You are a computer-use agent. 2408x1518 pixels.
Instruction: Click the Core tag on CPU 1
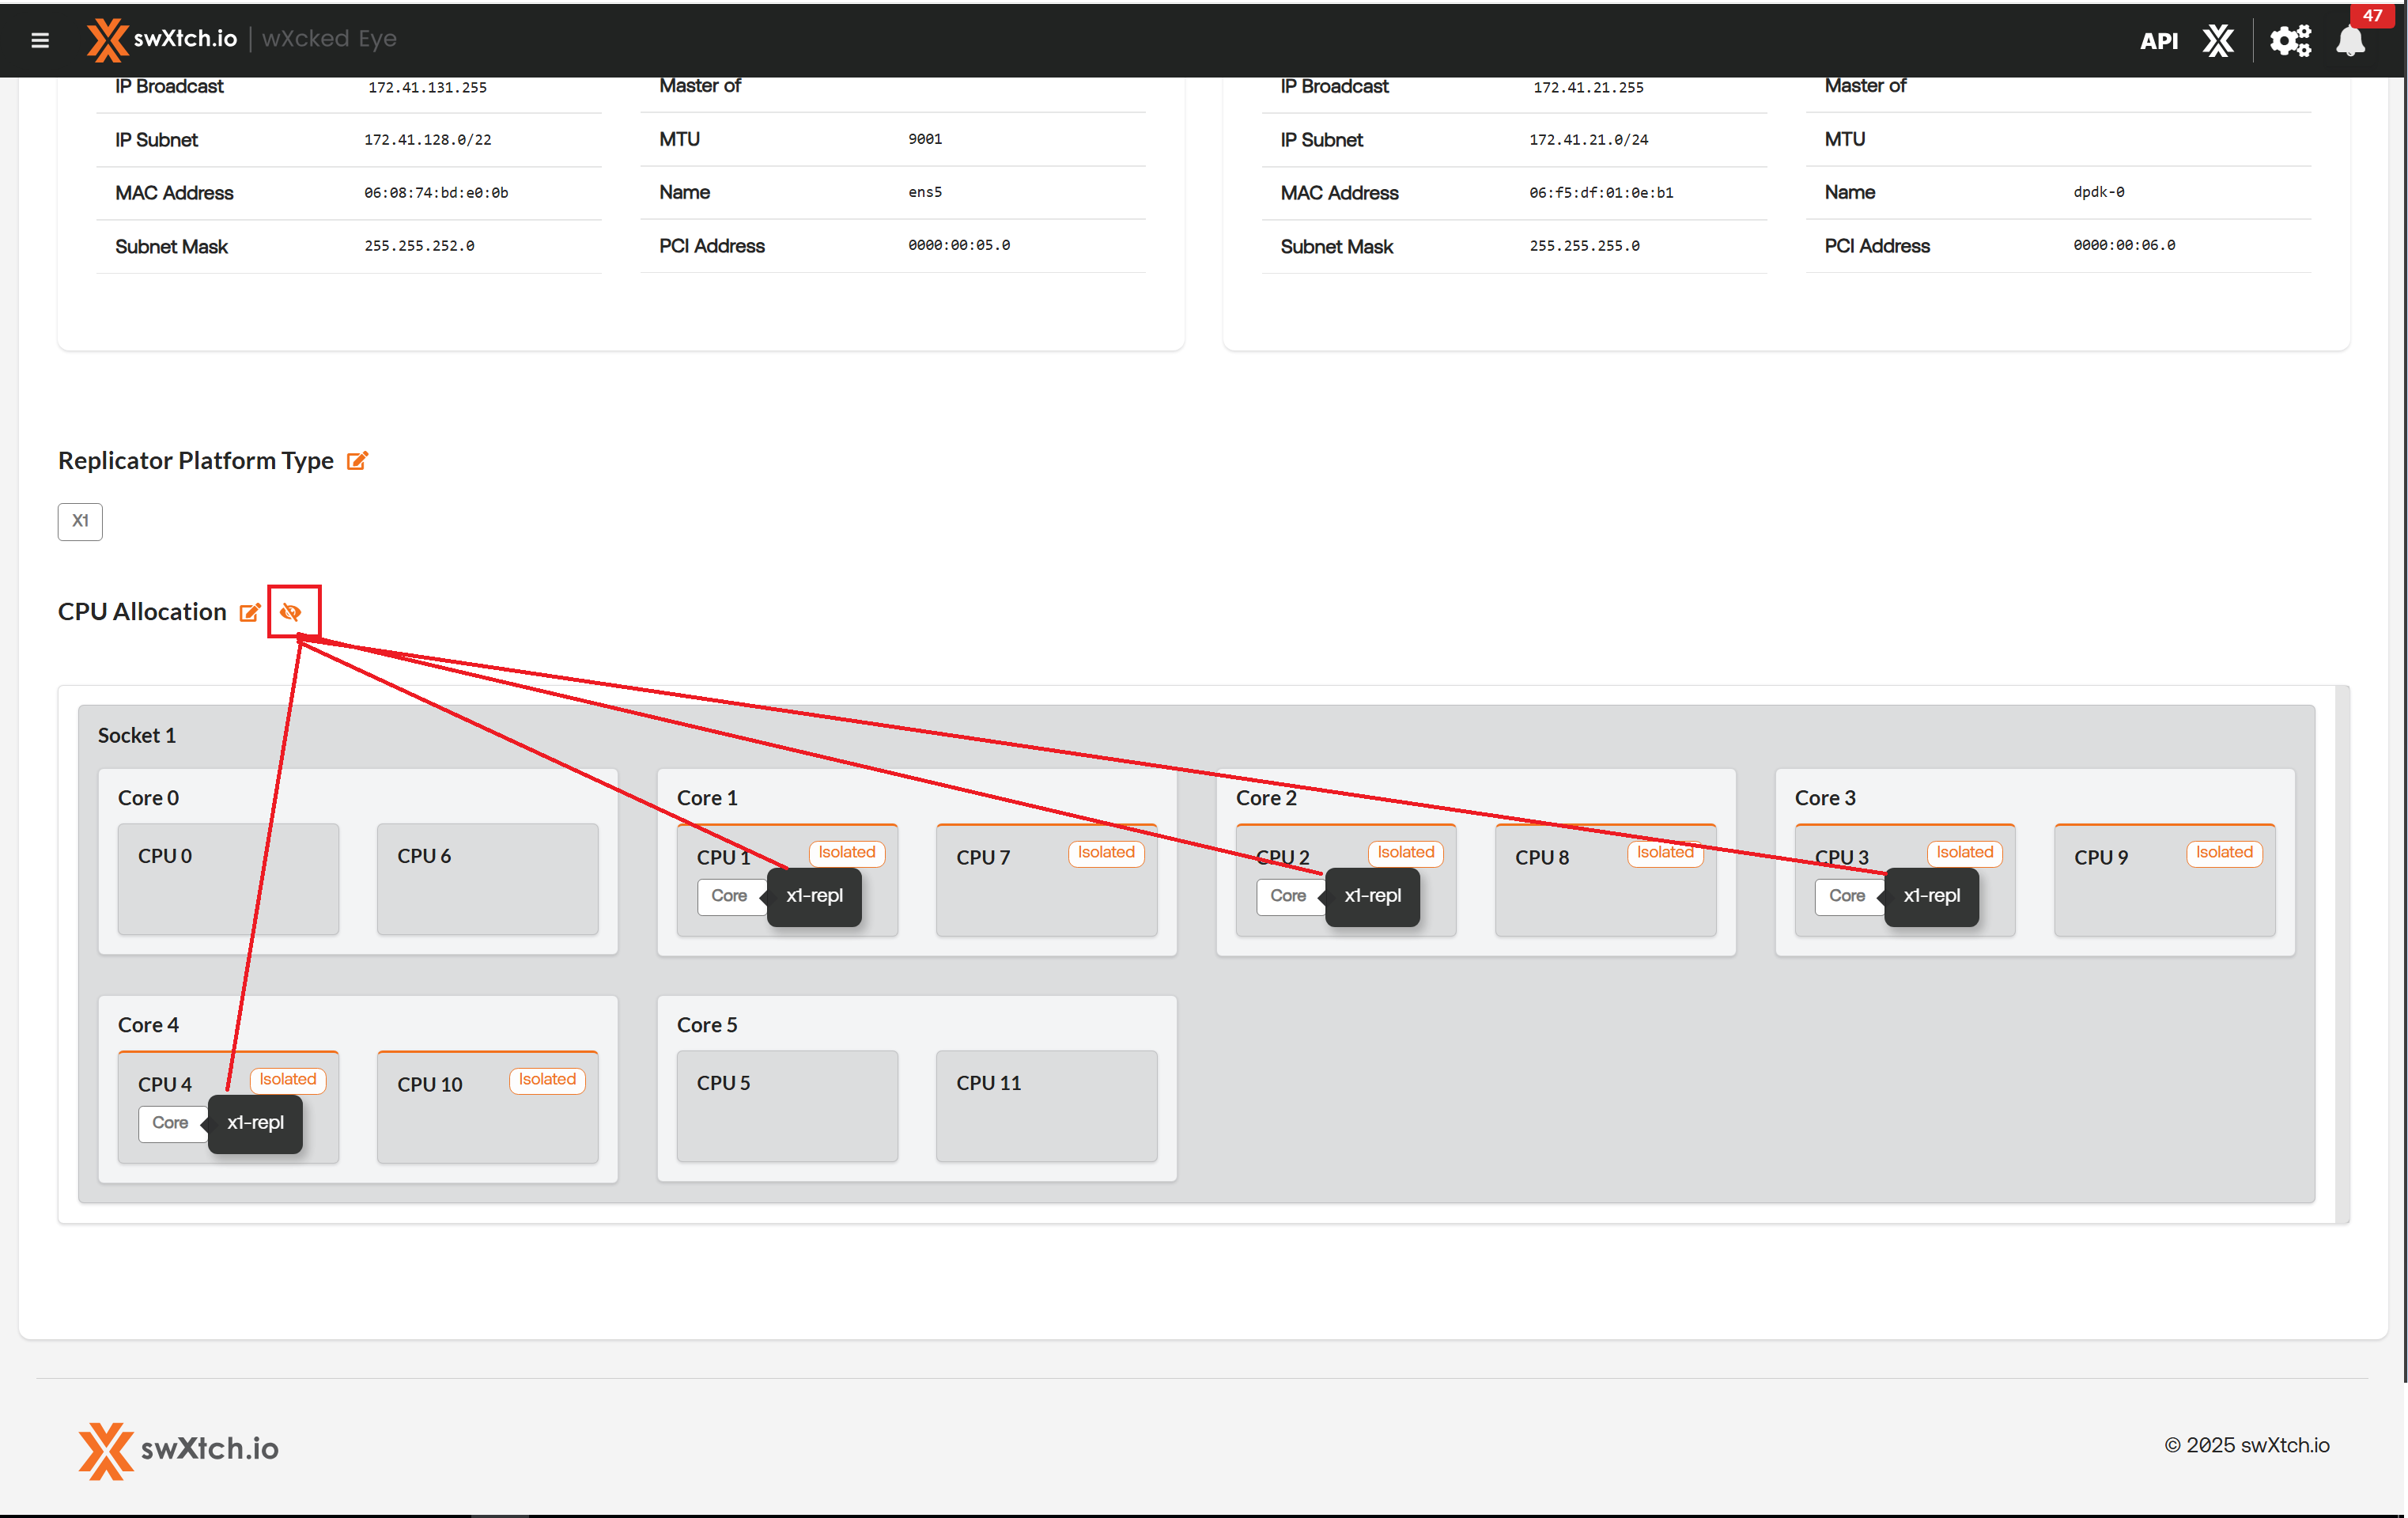coord(729,896)
